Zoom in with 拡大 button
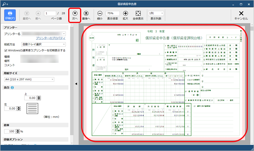This screenshot has height=151, width=254. point(126,15)
